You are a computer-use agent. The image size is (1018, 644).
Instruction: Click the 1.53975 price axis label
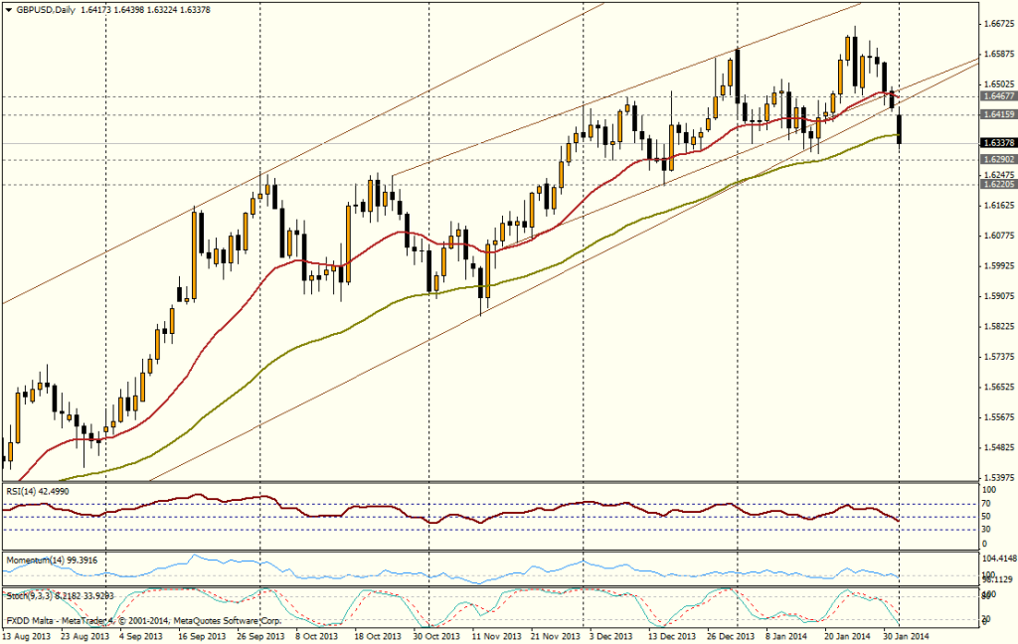996,477
